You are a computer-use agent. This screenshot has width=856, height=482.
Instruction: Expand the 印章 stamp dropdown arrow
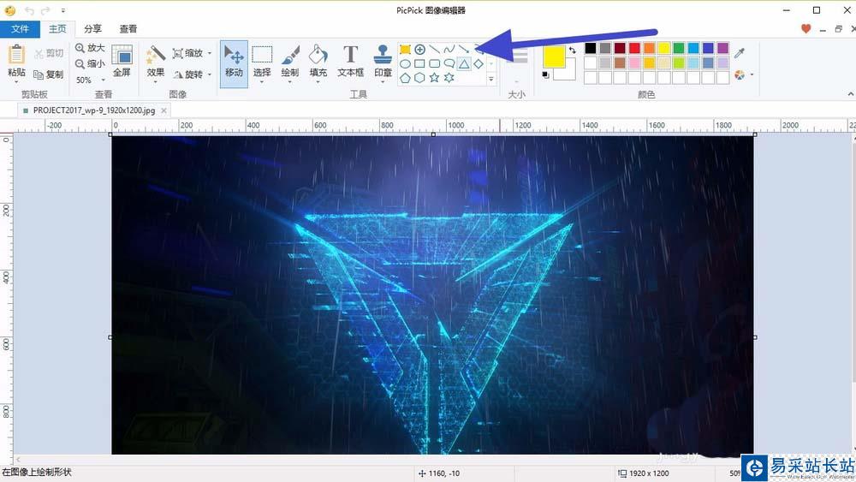point(383,82)
